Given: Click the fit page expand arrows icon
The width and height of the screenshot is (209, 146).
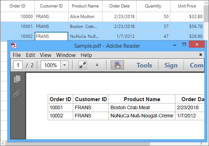Looking at the screenshot, I should pos(83,65).
